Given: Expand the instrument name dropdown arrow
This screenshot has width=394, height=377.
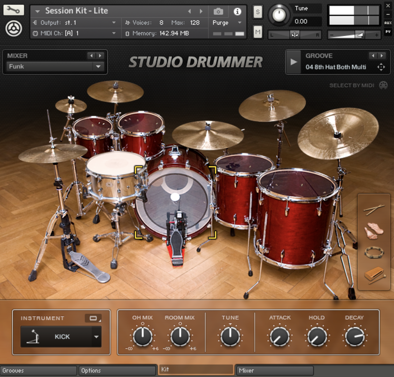Looking at the screenshot, I should coord(37,11).
